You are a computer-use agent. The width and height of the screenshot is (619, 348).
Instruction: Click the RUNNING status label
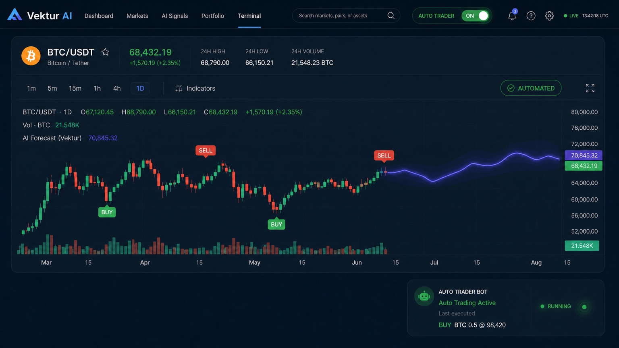tap(559, 307)
